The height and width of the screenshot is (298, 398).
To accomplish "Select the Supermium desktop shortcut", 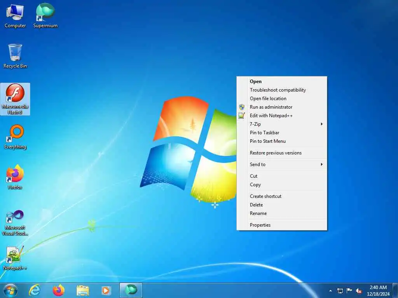I will click(x=45, y=16).
